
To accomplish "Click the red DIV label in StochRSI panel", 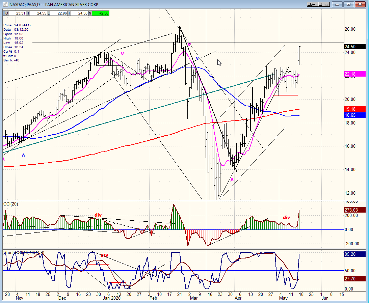I will [x=104, y=255].
